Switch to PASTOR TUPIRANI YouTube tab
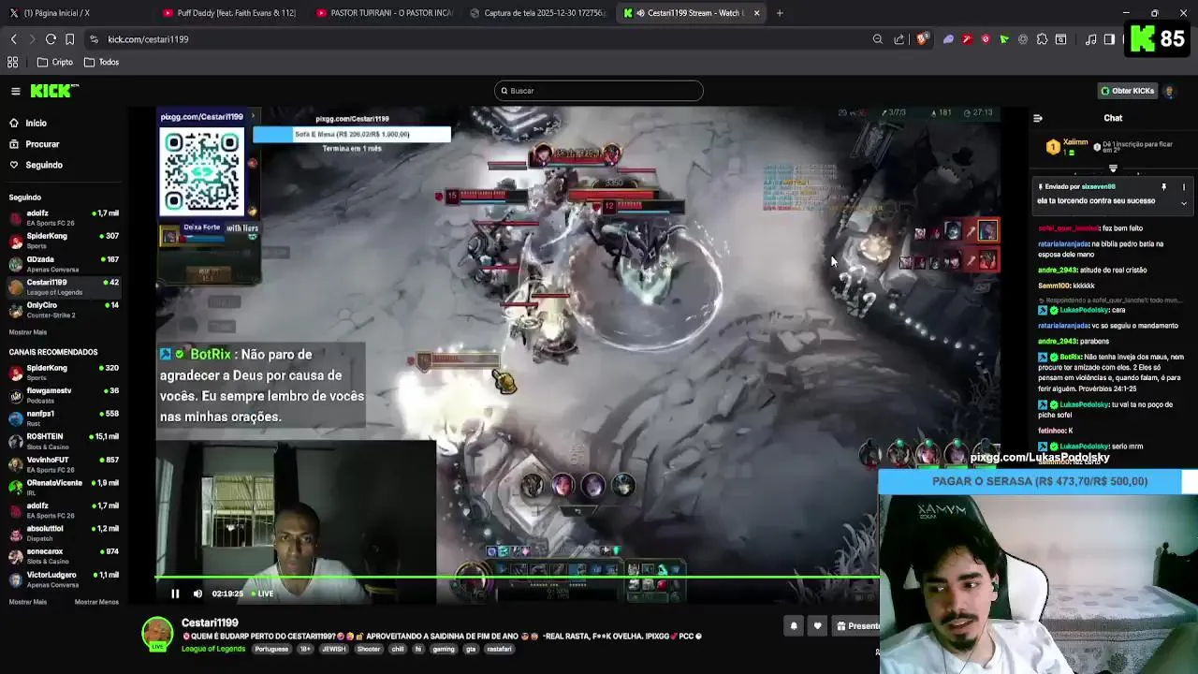The width and height of the screenshot is (1198, 674). tap(384, 13)
